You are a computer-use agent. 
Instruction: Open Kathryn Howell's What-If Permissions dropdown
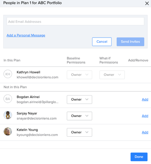click(x=112, y=75)
